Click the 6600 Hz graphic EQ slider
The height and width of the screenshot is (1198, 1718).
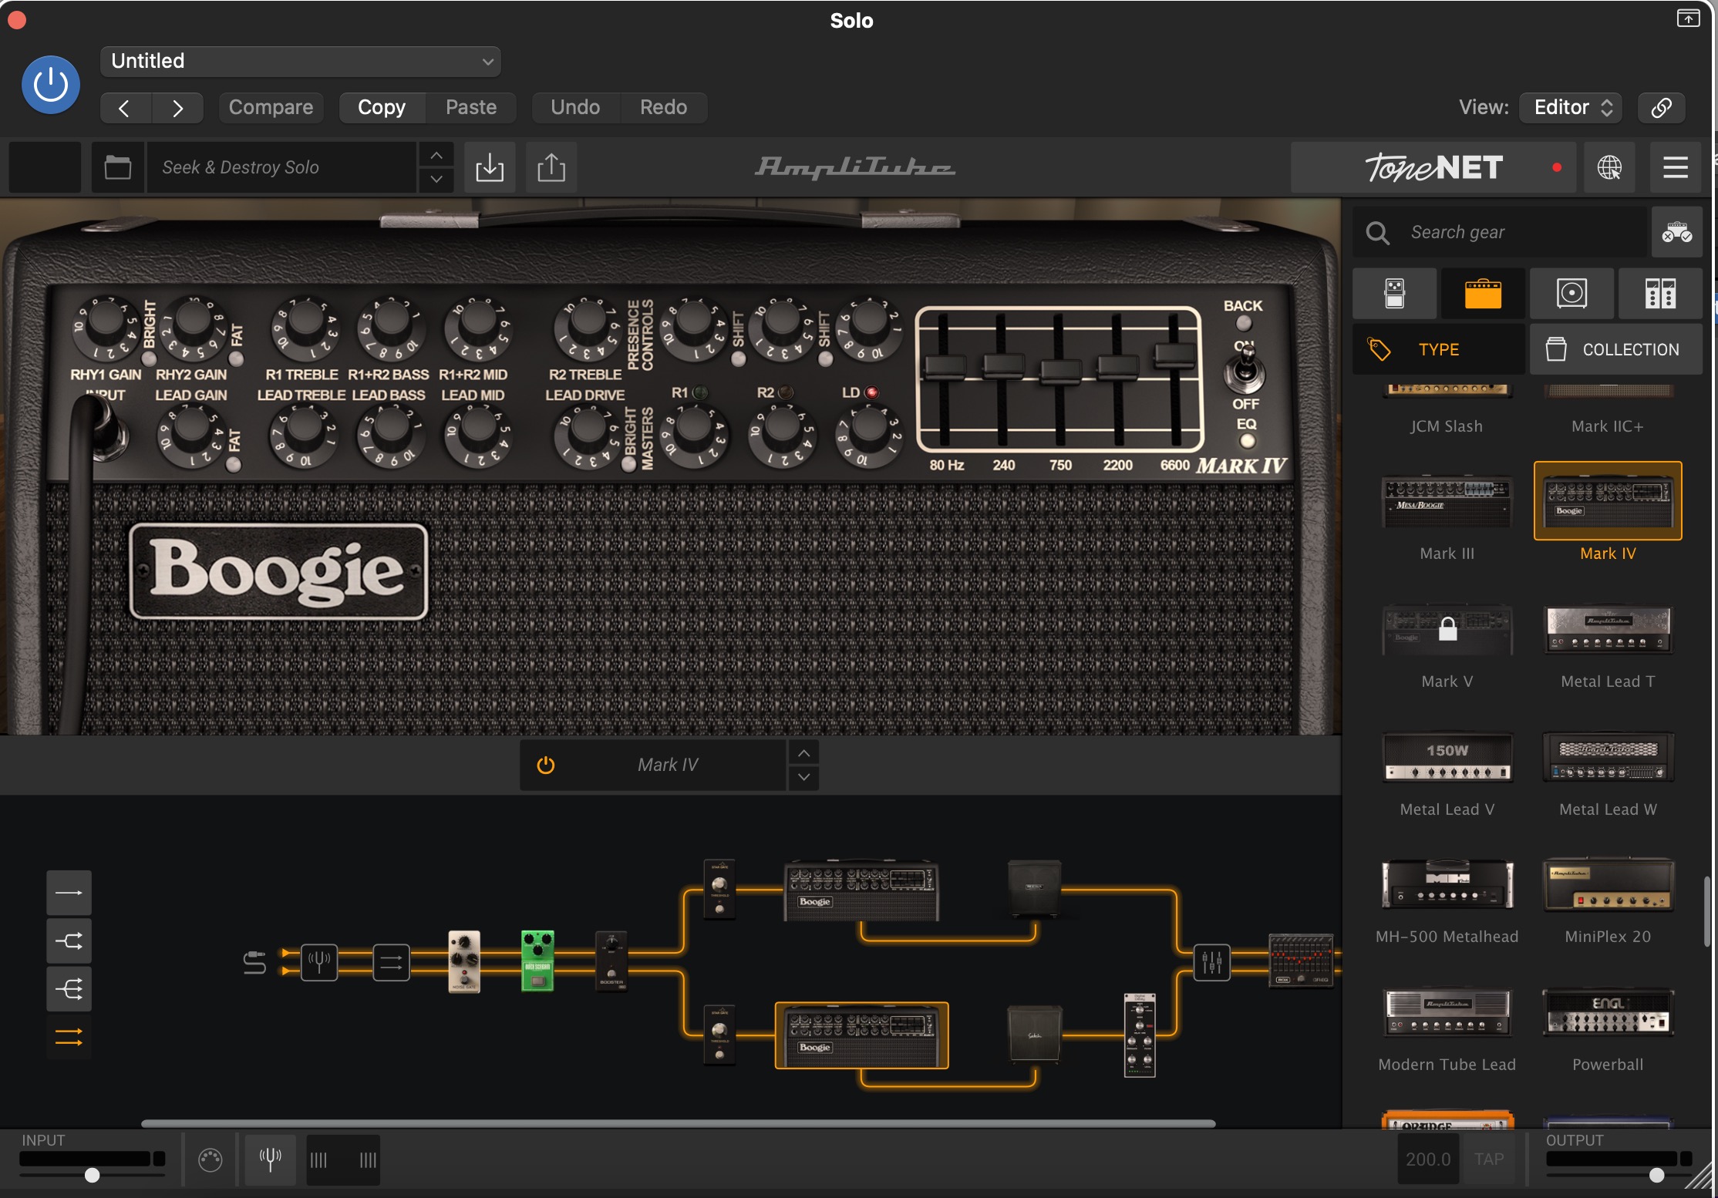(1174, 356)
